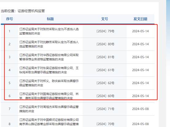
Task: Click the 证券经营机构监管 breadcrumb text
Action: [31, 11]
